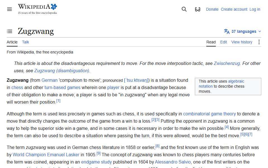Open the turn-based games link
The width and height of the screenshot is (268, 168).
62,87
